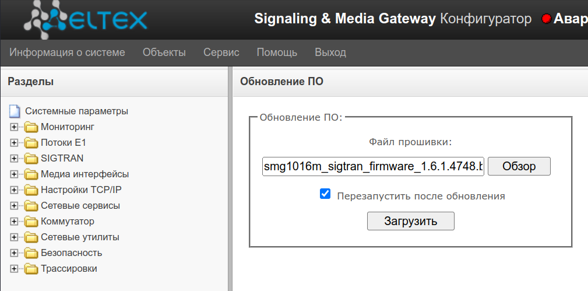Open the Сервис menu

(x=221, y=52)
